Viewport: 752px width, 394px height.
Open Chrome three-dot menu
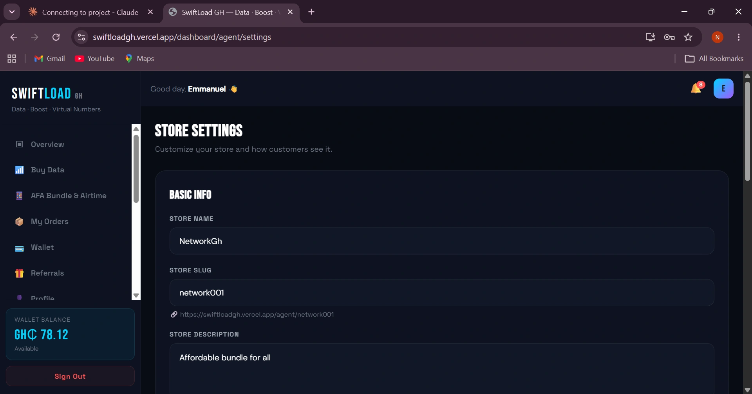pos(739,37)
